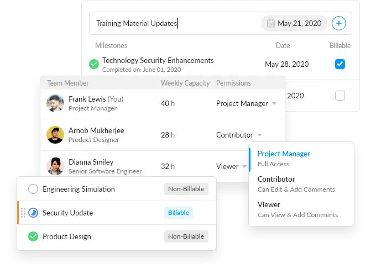Open the calendar icon in date field

(x=271, y=23)
